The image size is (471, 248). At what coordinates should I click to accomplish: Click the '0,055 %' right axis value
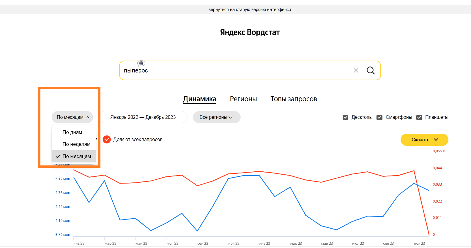coord(439,151)
